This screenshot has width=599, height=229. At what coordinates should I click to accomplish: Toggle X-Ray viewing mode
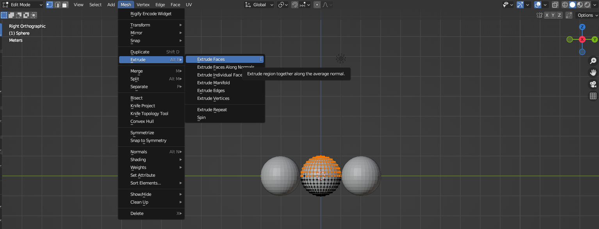tap(555, 4)
